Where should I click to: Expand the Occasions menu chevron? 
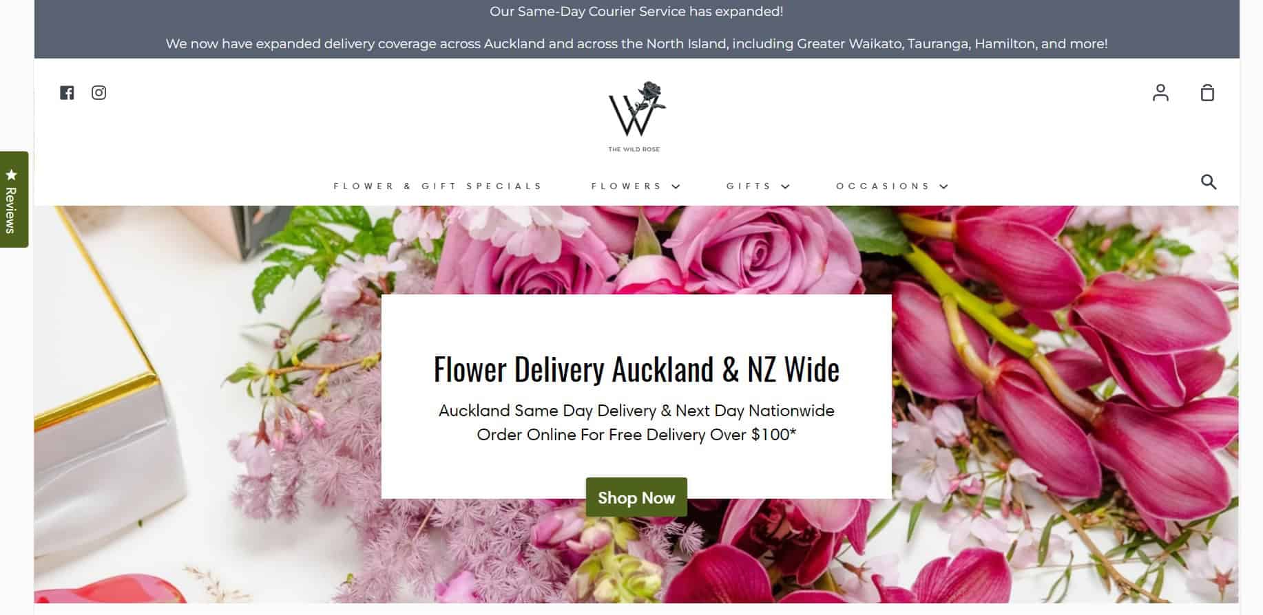(943, 186)
